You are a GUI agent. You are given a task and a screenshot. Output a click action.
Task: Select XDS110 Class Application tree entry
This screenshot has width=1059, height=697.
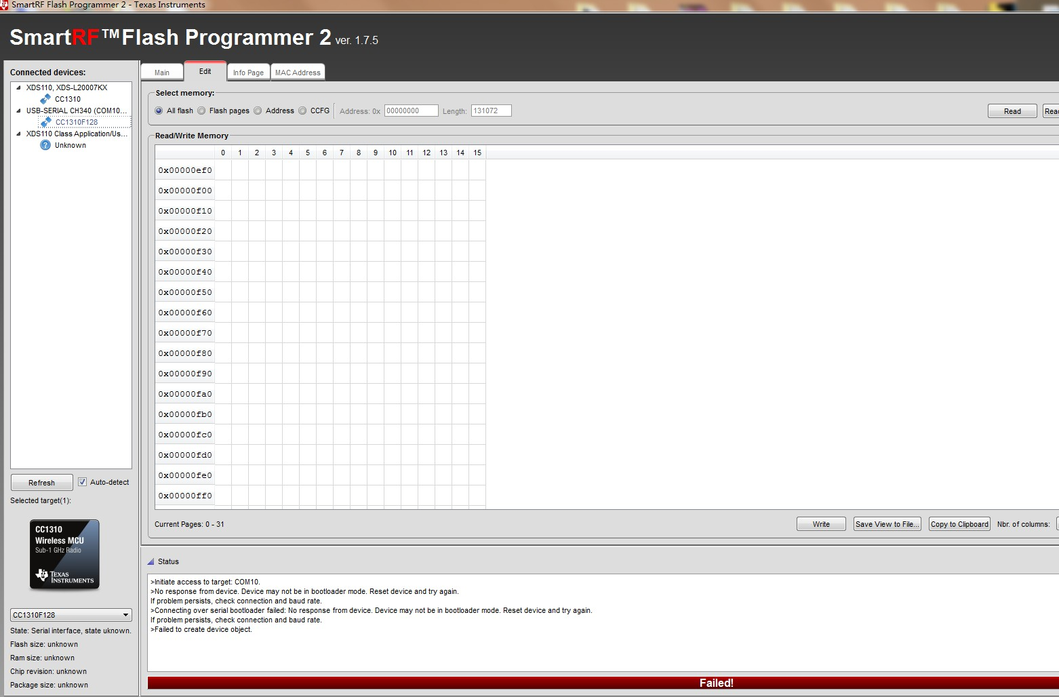tap(77, 134)
